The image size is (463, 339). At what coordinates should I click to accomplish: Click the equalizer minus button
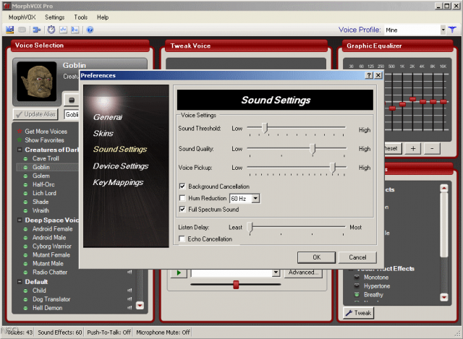(x=432, y=148)
